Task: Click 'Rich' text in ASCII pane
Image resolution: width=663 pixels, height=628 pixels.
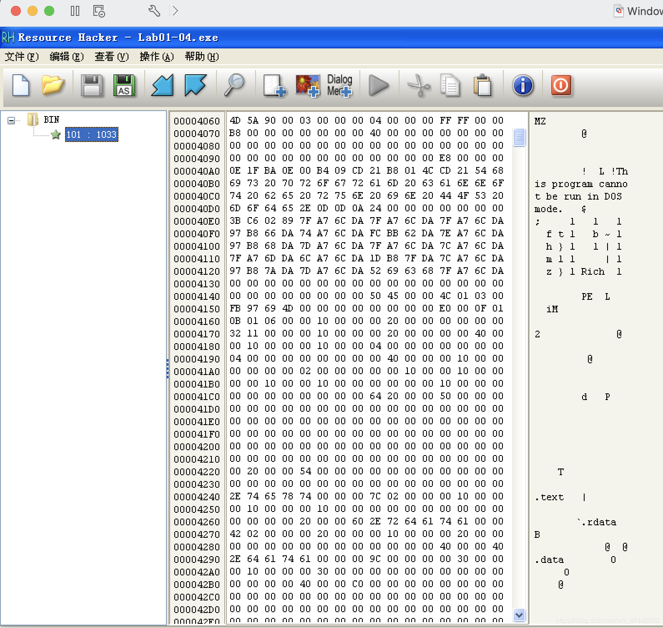Action: coord(593,272)
